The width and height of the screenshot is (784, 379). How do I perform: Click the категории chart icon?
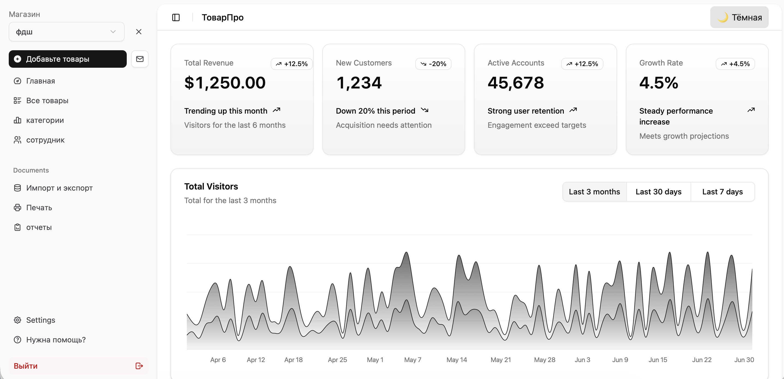click(17, 120)
